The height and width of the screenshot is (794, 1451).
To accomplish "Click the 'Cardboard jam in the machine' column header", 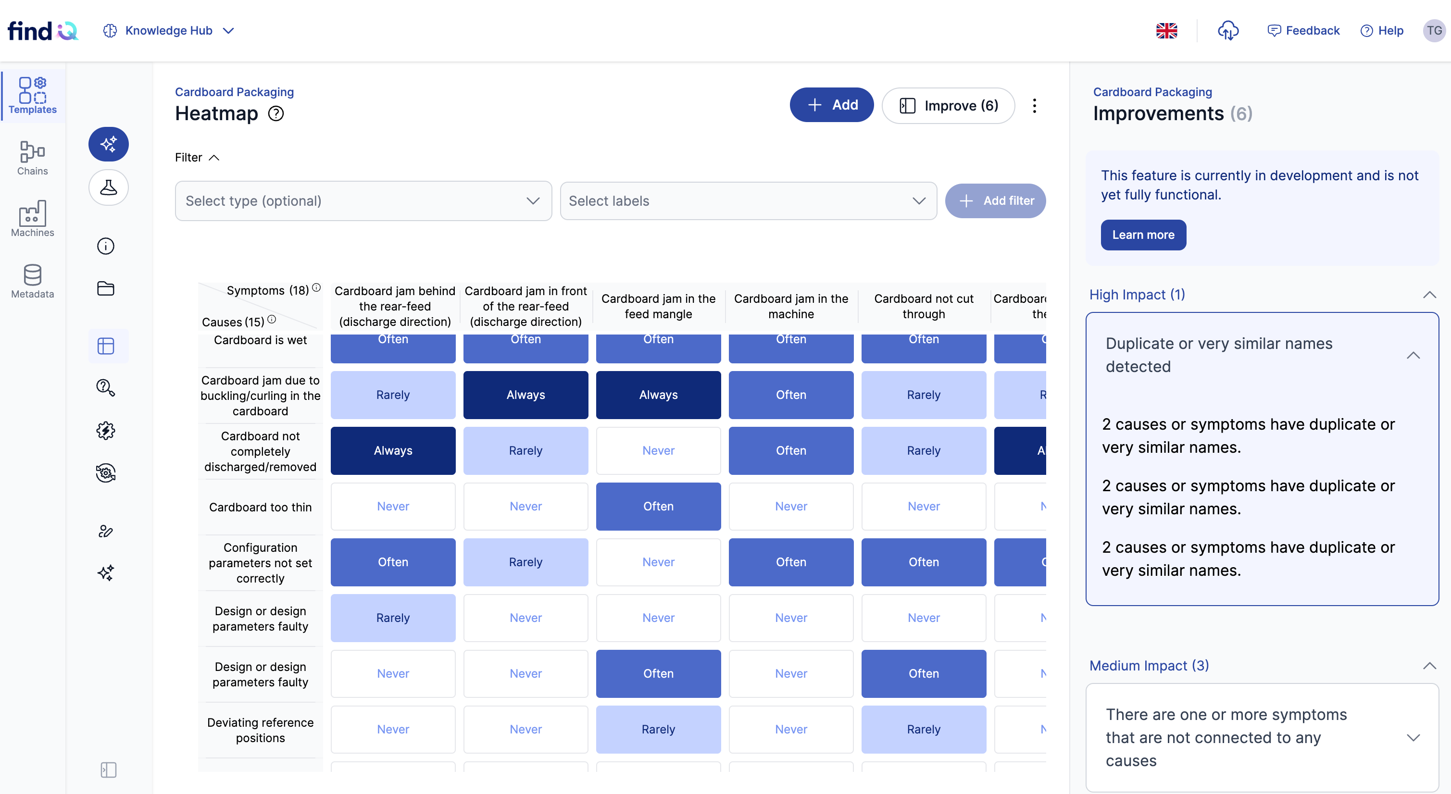I will pyautogui.click(x=791, y=306).
